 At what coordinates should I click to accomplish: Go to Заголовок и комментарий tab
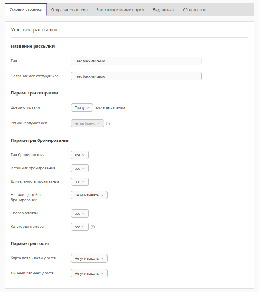click(x=120, y=10)
